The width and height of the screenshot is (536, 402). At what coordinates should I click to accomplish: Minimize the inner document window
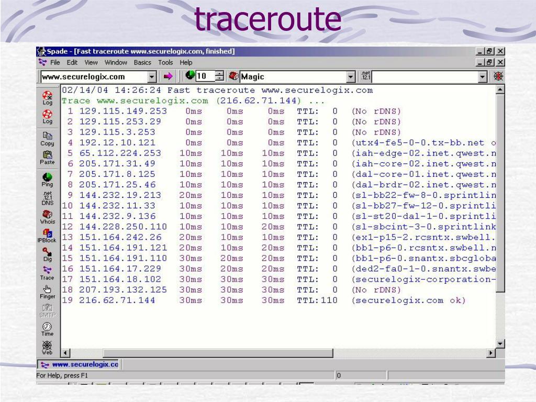click(481, 62)
